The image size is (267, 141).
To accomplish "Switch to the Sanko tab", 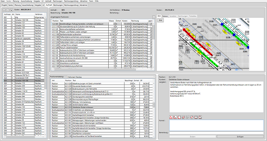I will point(11,5).
